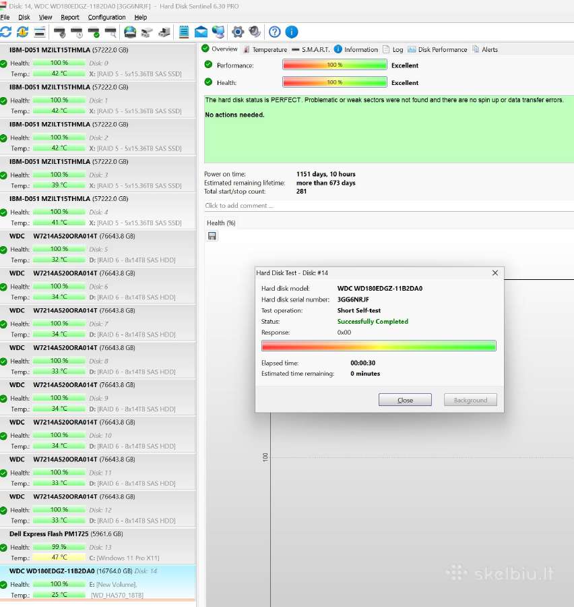Screen dimensions: 574x607
Task: Click the save floppy icon under Health (%)
Action: (x=212, y=236)
